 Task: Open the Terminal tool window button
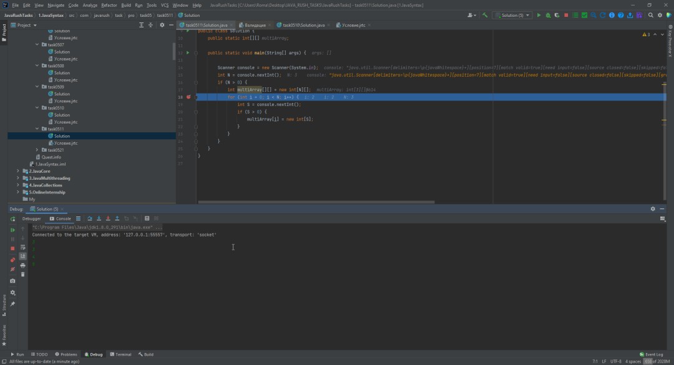(120, 354)
